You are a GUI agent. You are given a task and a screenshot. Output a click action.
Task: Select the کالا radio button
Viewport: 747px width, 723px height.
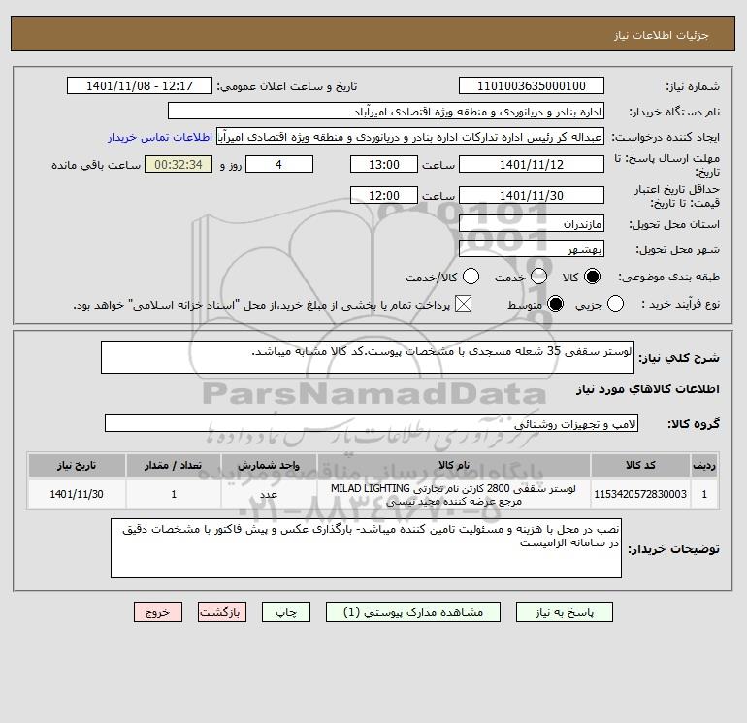(592, 277)
